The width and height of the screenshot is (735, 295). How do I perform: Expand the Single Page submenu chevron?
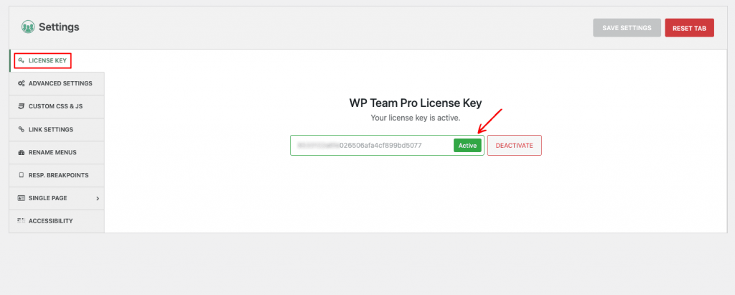point(98,198)
